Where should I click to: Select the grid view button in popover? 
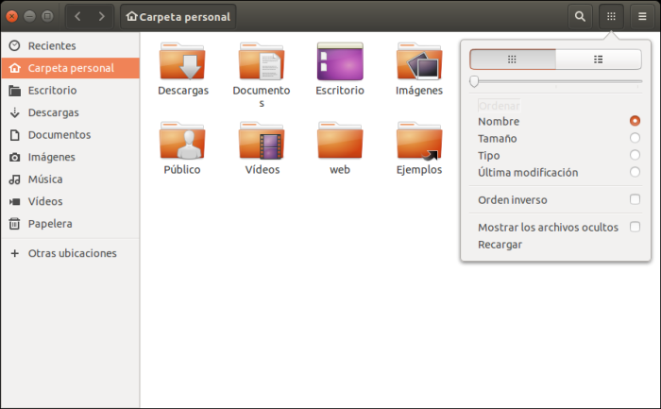point(512,59)
